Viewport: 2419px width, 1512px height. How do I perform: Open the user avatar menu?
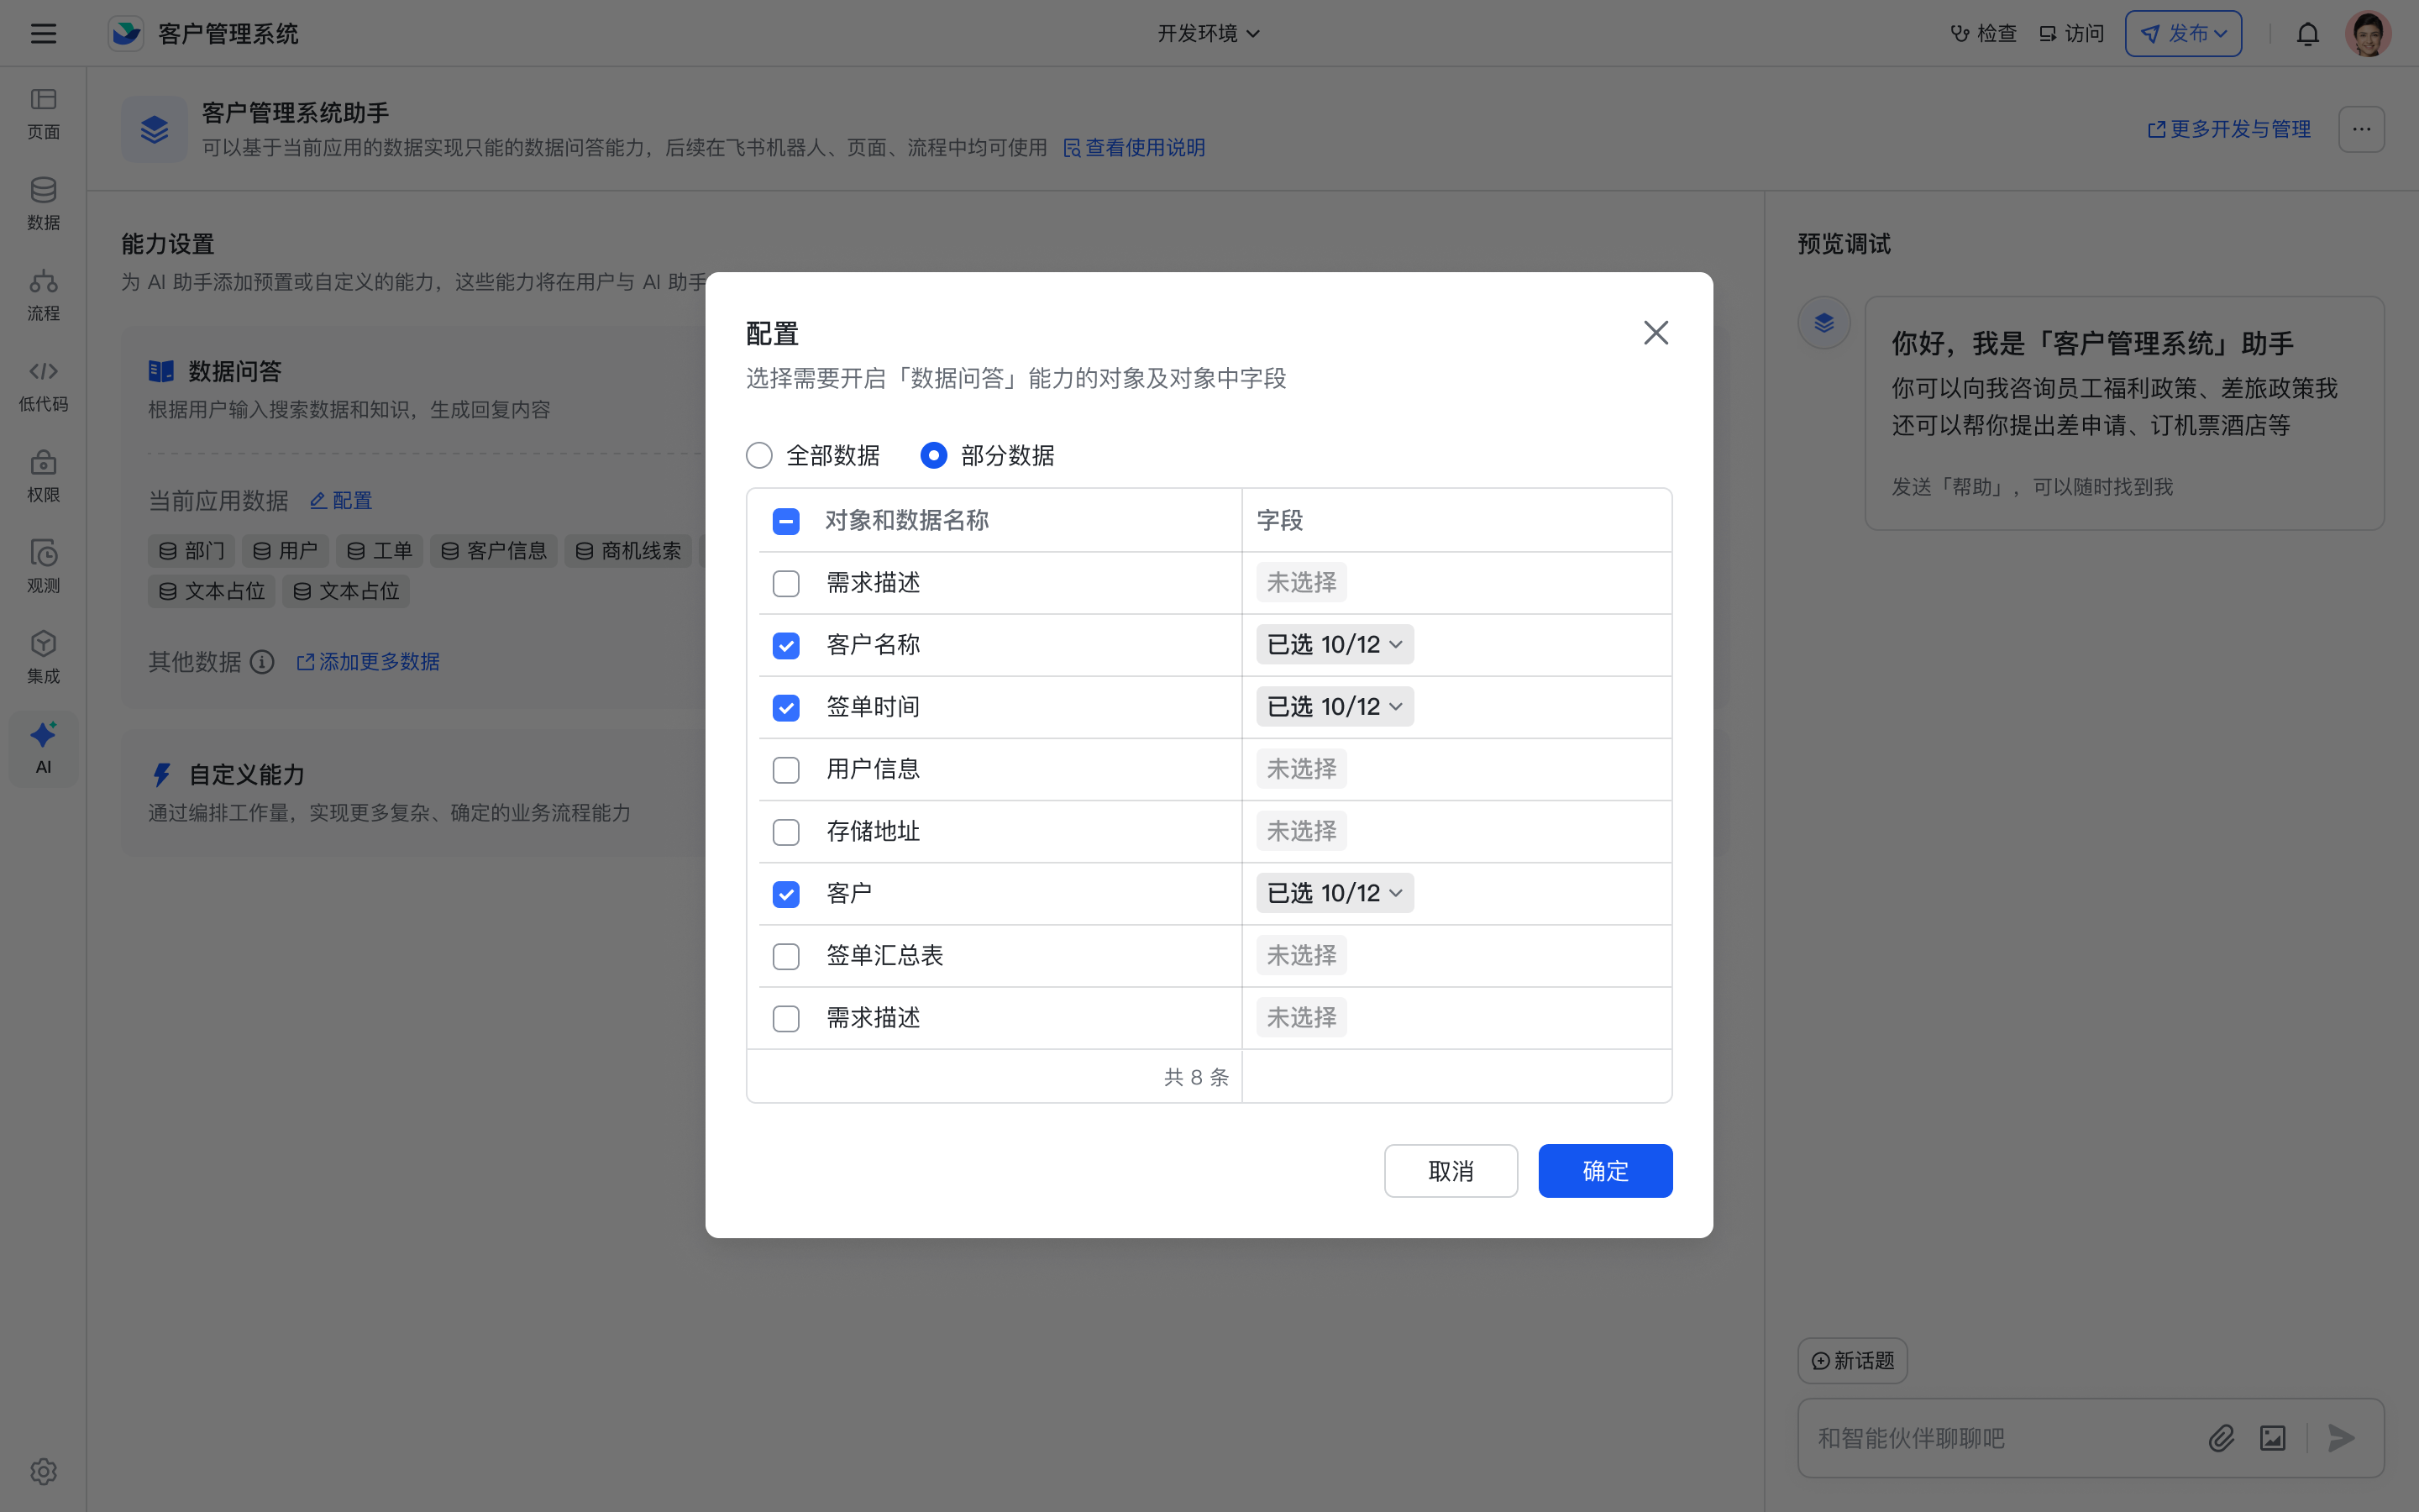2368,33
